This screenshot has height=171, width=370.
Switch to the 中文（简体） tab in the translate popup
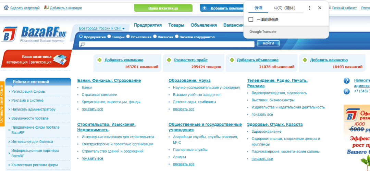click(x=284, y=8)
